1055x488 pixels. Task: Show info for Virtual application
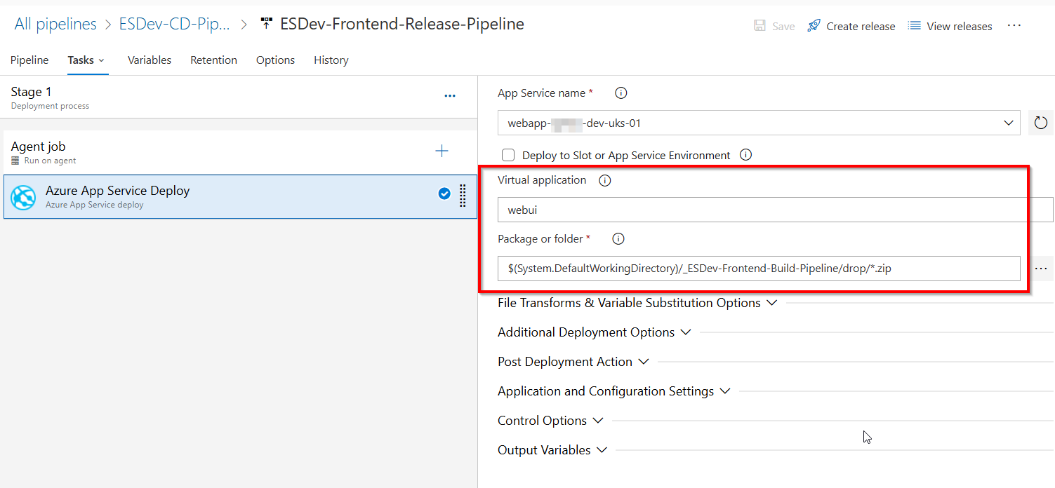coord(604,180)
